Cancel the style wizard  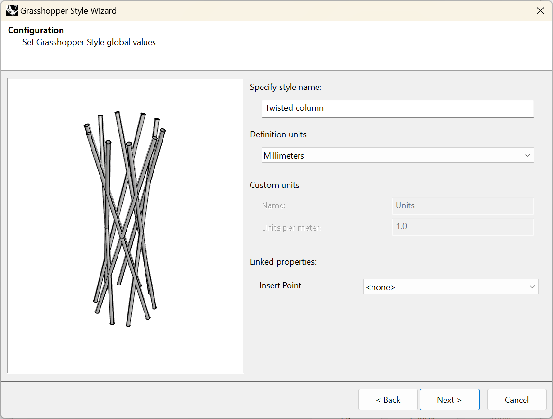pos(517,400)
